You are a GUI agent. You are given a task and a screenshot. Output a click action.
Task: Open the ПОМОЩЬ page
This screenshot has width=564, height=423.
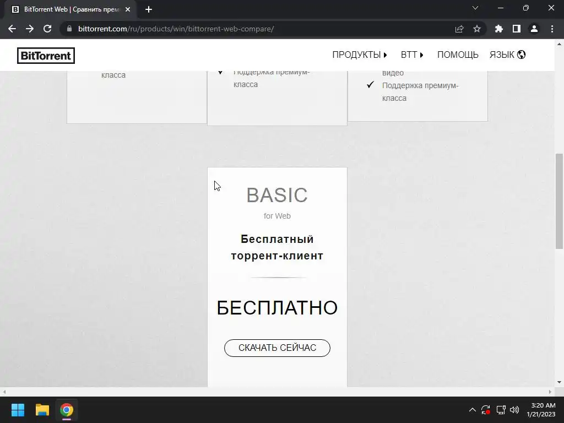tap(458, 55)
